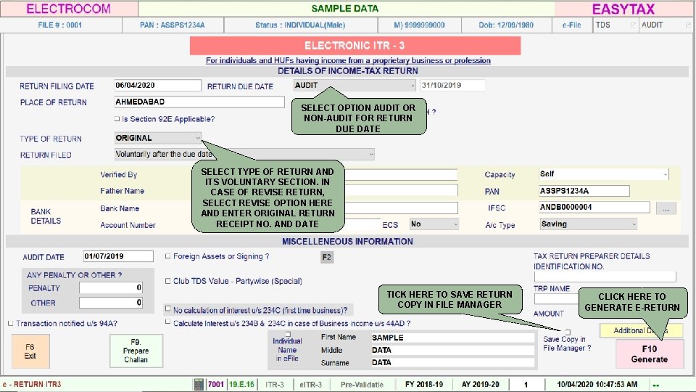Click the ELECTRONIC ITR - 3 banner
The width and height of the screenshot is (696, 392).
click(x=355, y=46)
